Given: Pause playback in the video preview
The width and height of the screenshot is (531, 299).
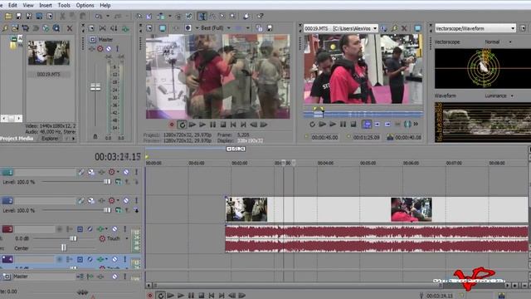Looking at the screenshot, I should pyautogui.click(x=212, y=125).
